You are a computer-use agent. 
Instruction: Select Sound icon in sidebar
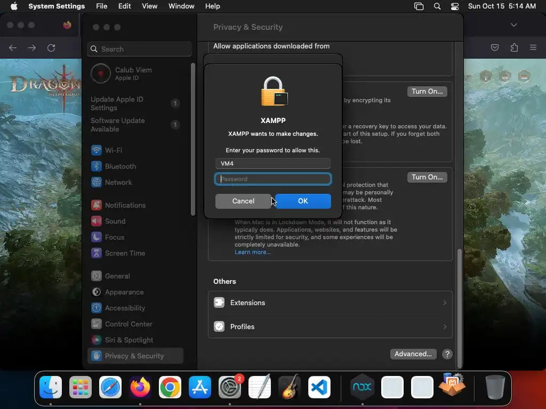tap(97, 221)
